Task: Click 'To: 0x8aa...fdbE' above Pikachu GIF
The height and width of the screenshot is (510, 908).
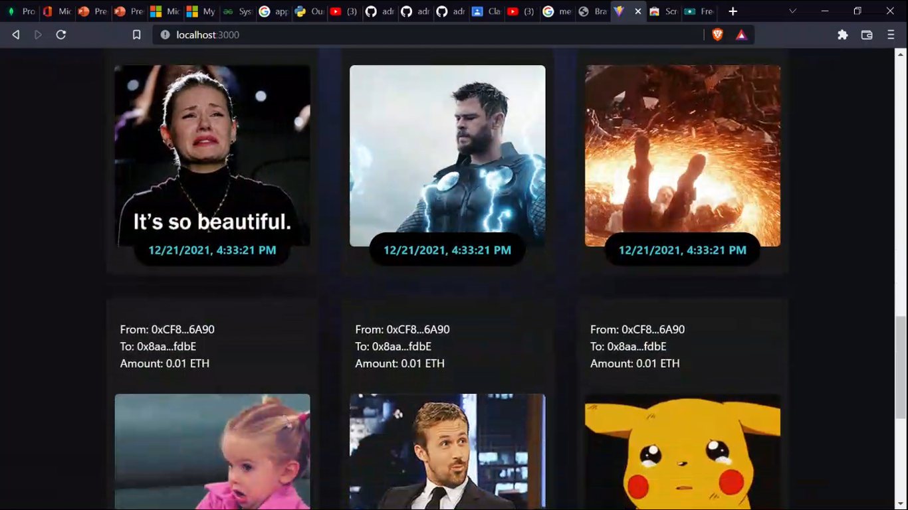Action: [628, 347]
